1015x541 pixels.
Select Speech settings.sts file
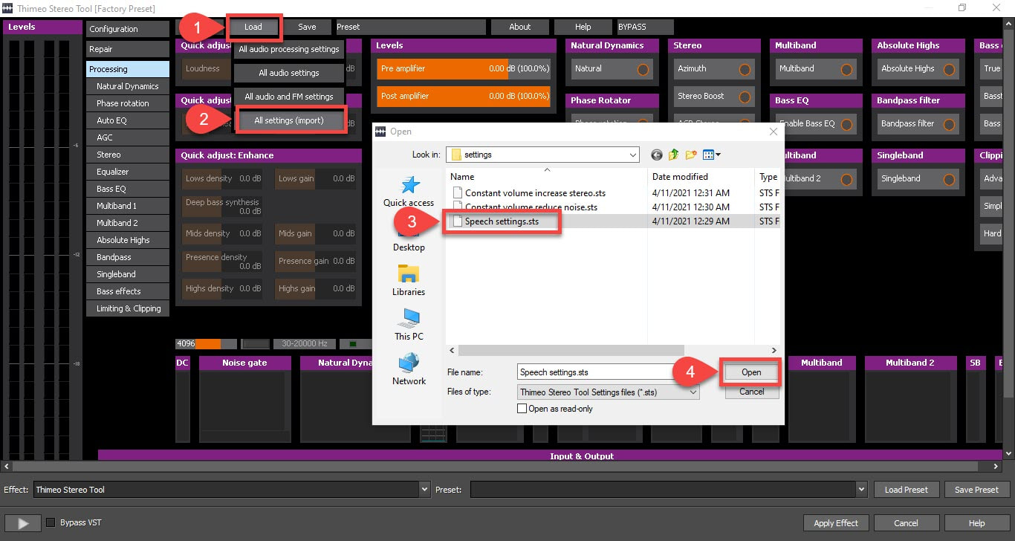[502, 221]
